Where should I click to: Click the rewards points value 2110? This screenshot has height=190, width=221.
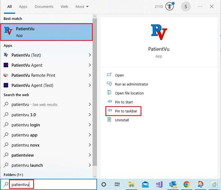pyautogui.click(x=159, y=7)
